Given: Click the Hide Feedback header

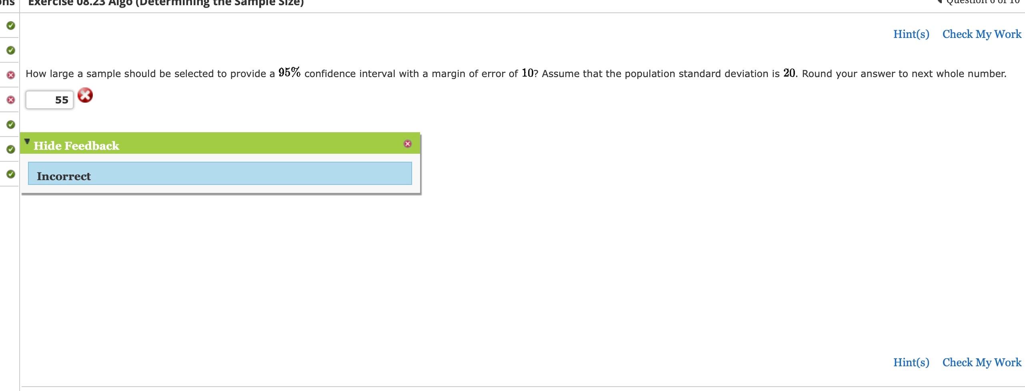Looking at the screenshot, I should click(x=76, y=146).
